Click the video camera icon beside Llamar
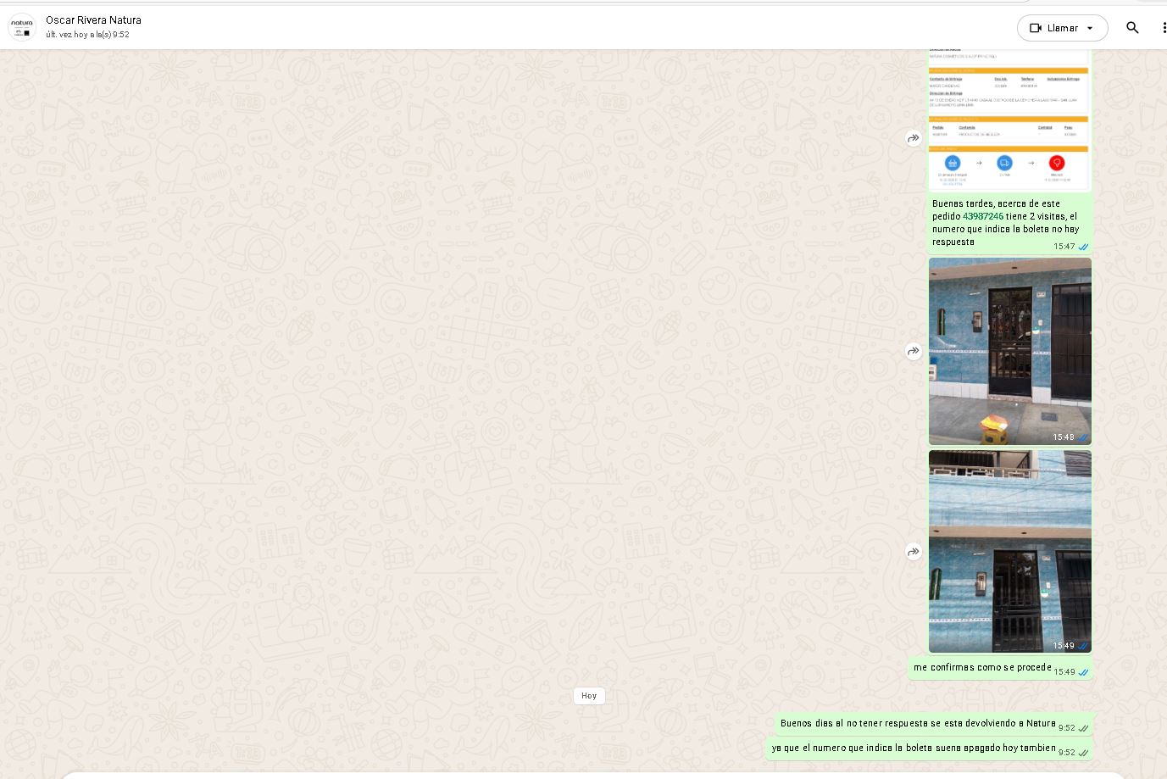The width and height of the screenshot is (1167, 779). click(1035, 28)
